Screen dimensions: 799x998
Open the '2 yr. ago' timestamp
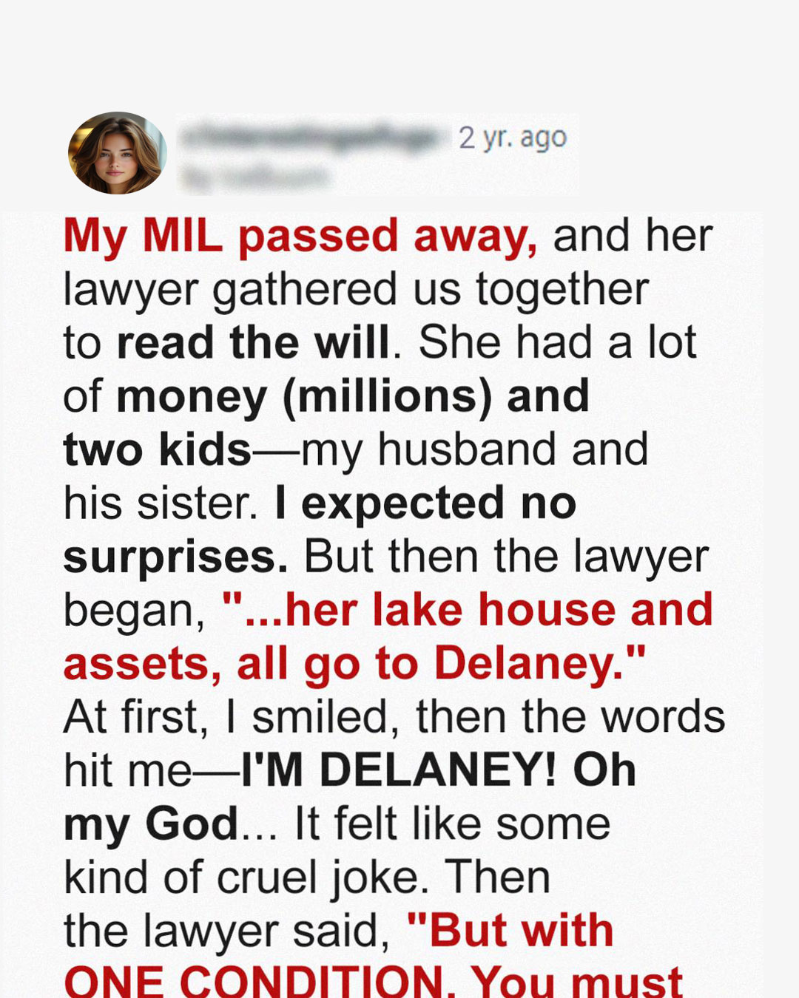(512, 138)
